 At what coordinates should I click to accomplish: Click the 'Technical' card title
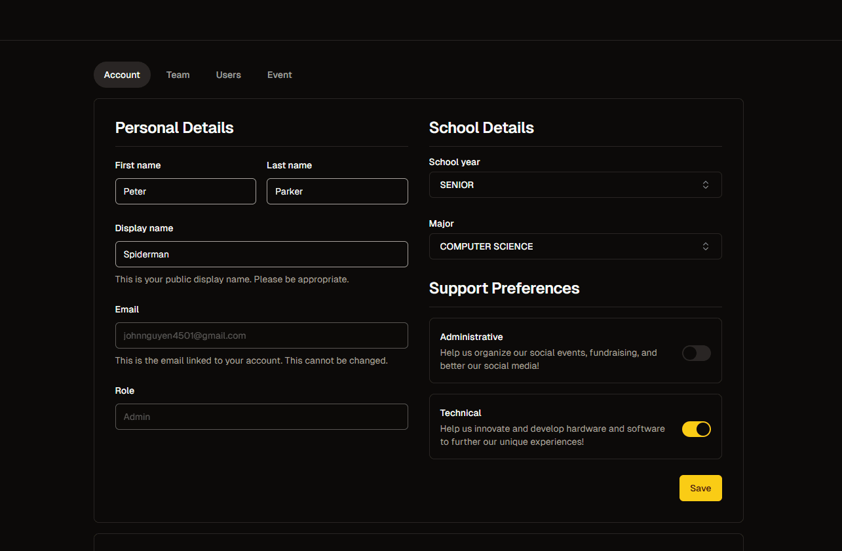point(461,413)
